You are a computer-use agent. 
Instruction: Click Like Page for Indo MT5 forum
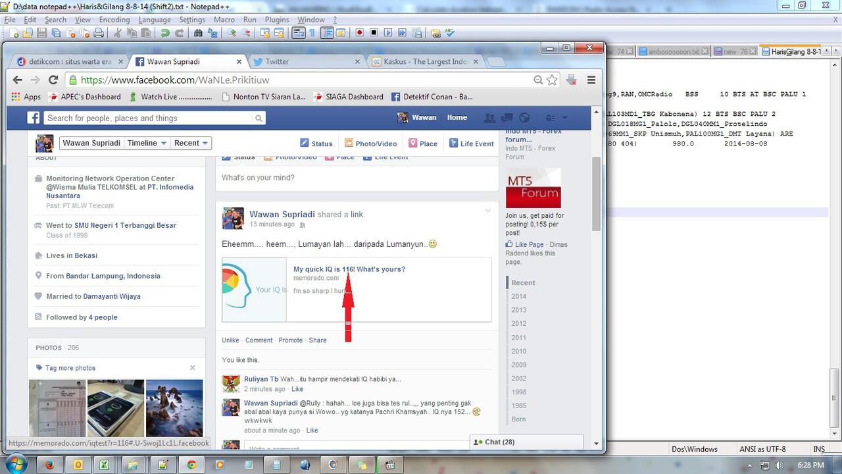coord(525,244)
